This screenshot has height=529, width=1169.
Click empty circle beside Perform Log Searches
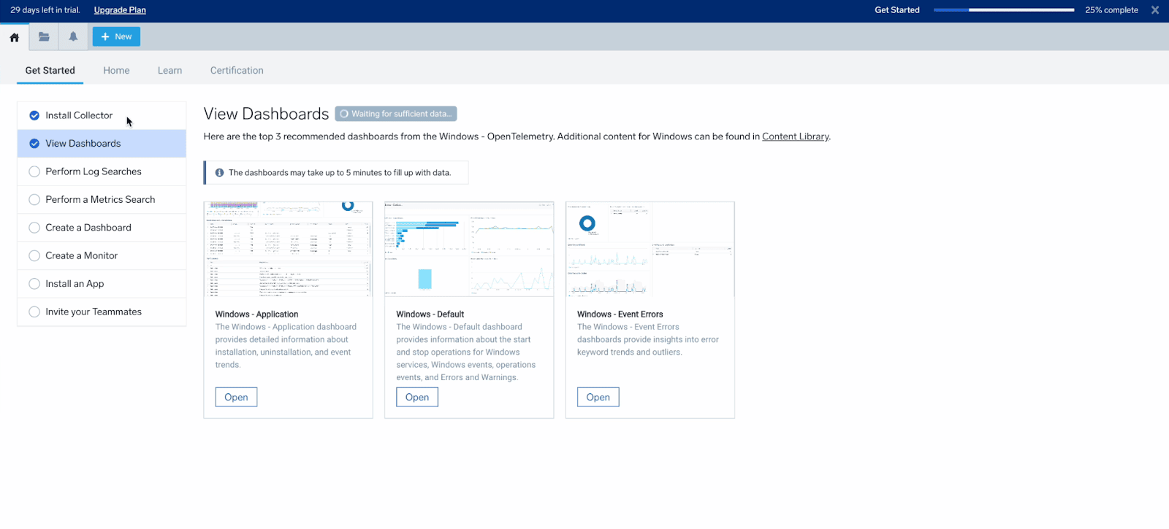[x=34, y=171]
